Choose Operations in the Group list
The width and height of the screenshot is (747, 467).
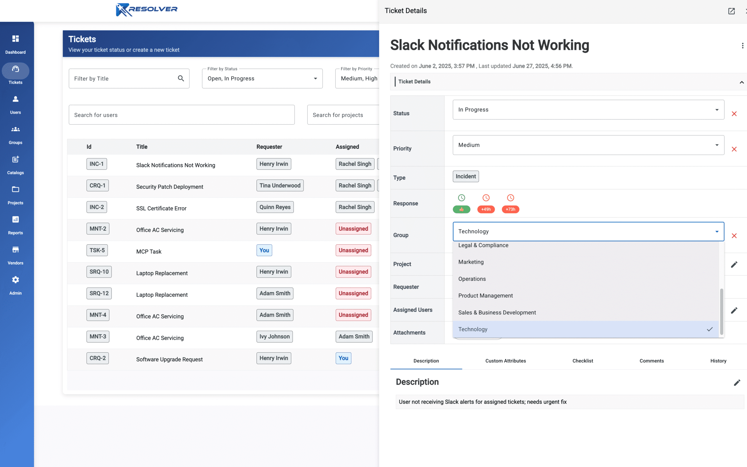point(472,279)
